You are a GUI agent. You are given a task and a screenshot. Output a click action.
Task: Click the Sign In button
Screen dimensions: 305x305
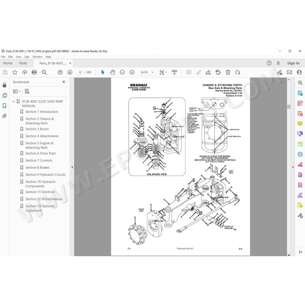click(293, 63)
